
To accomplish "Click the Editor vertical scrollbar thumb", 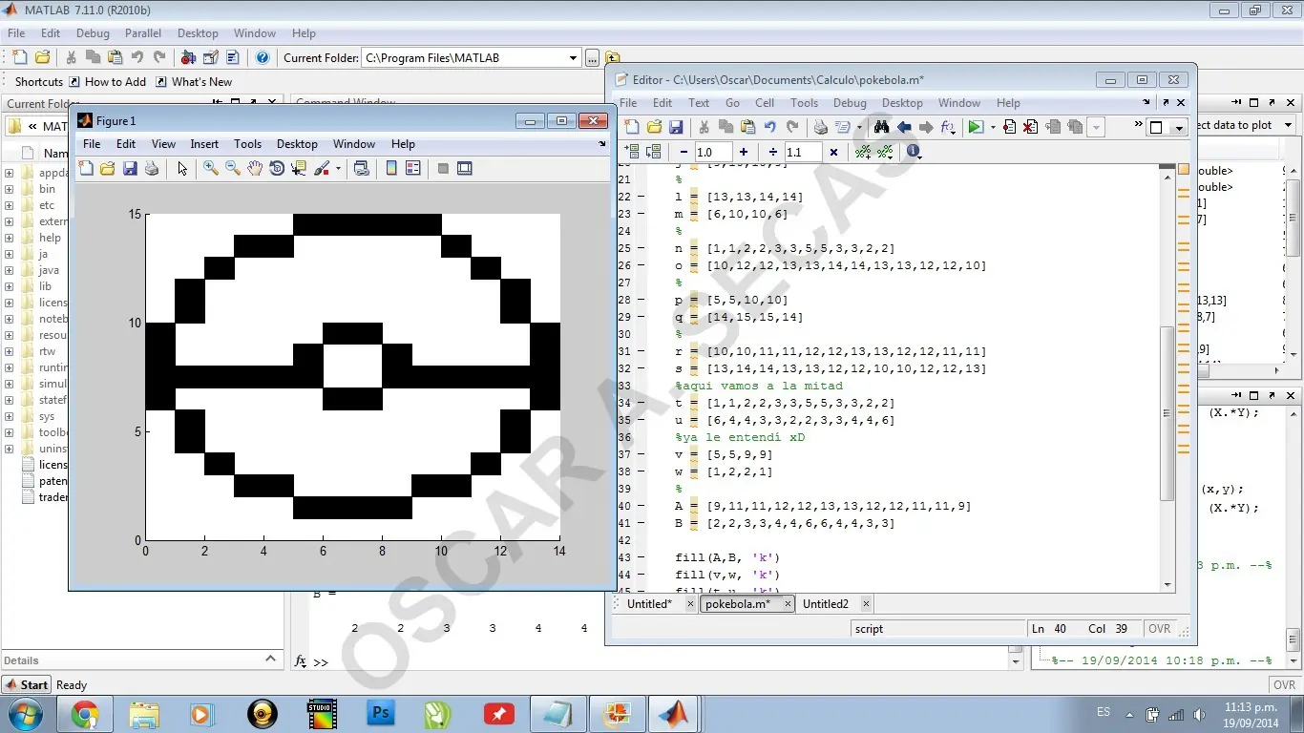I will [x=1167, y=413].
